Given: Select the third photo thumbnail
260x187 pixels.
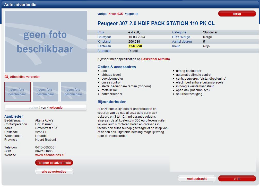Looking at the screenshot, I should [x=74, y=92].
